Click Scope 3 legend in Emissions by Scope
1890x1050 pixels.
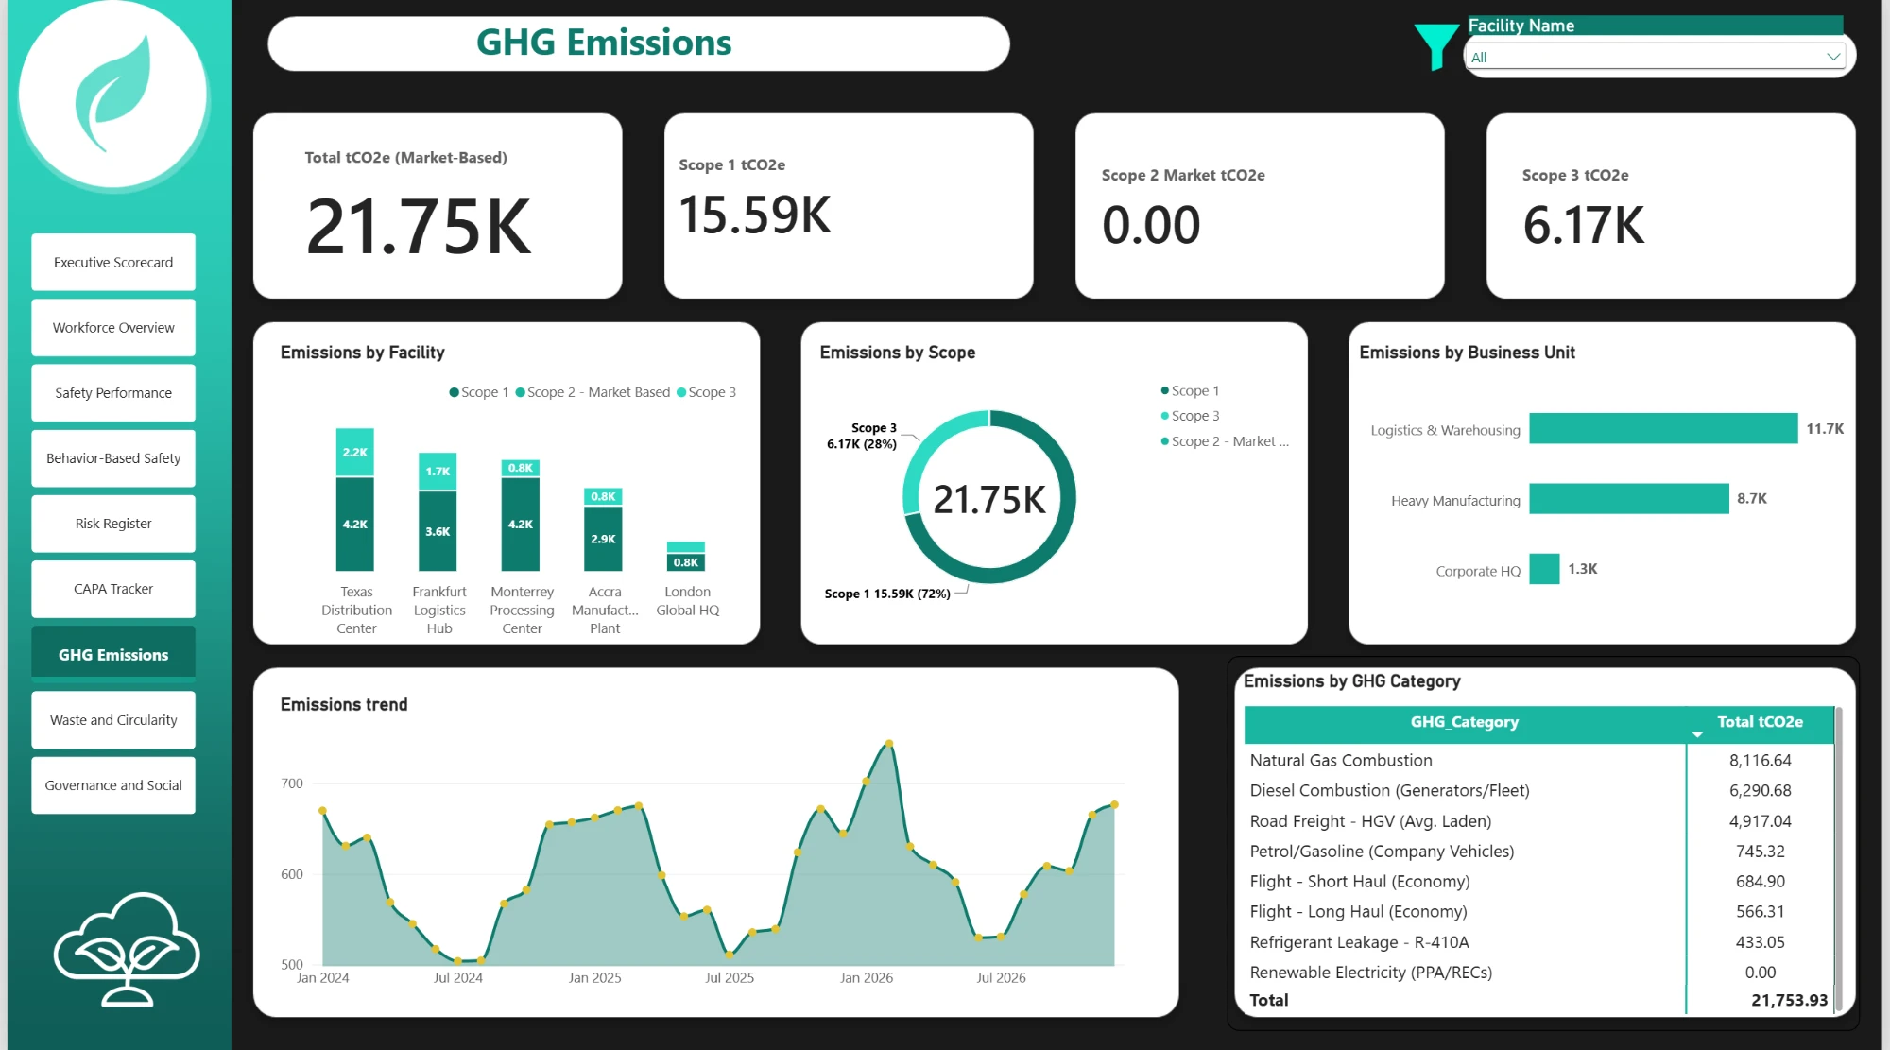point(1190,416)
